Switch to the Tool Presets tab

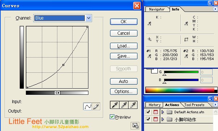194,105
